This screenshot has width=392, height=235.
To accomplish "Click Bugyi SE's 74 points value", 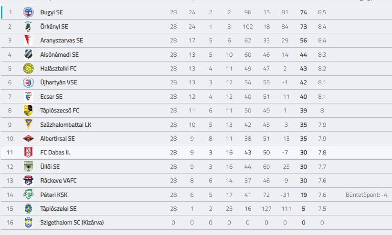I will [x=303, y=12].
